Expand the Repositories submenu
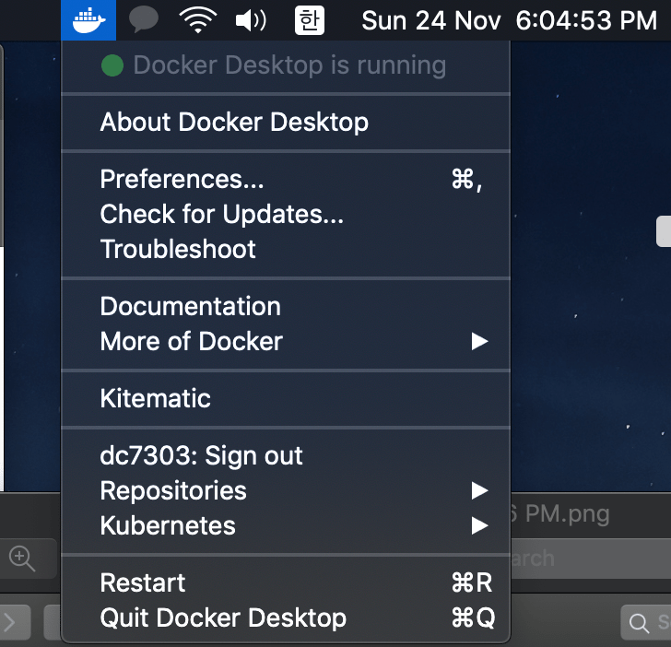This screenshot has width=671, height=647. coord(286,490)
